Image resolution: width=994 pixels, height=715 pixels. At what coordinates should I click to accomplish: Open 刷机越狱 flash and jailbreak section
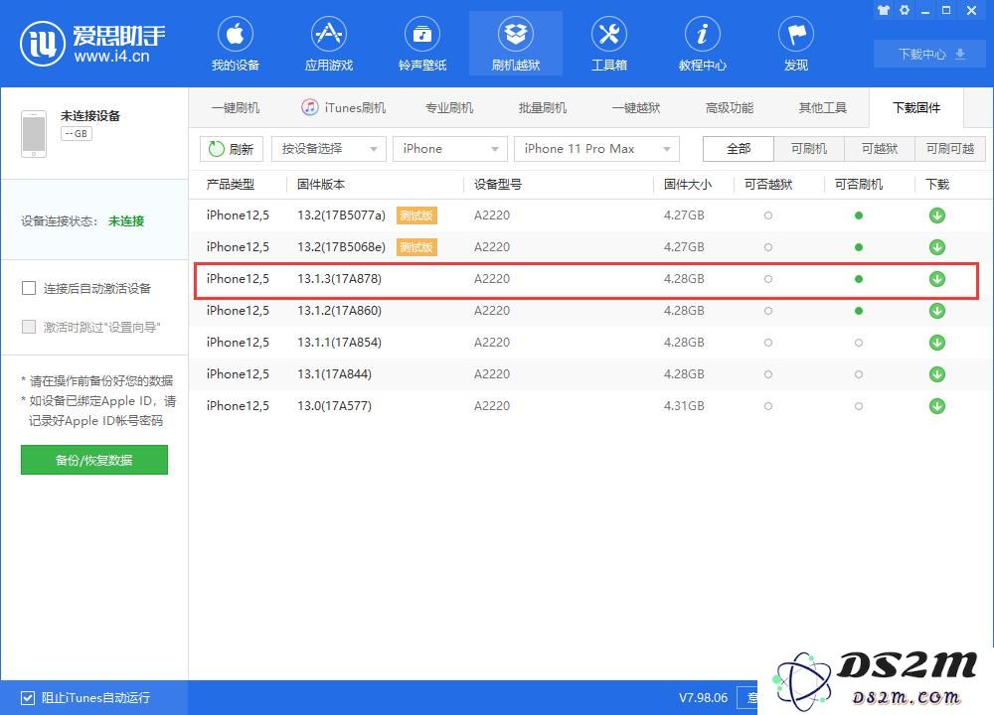pyautogui.click(x=515, y=45)
